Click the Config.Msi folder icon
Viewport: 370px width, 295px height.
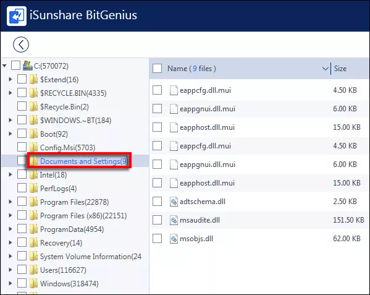tap(33, 147)
